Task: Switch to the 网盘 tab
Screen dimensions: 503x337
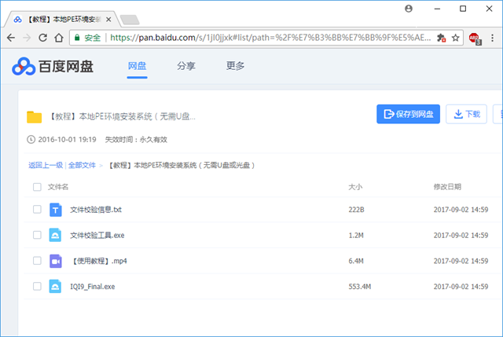Action: click(137, 66)
